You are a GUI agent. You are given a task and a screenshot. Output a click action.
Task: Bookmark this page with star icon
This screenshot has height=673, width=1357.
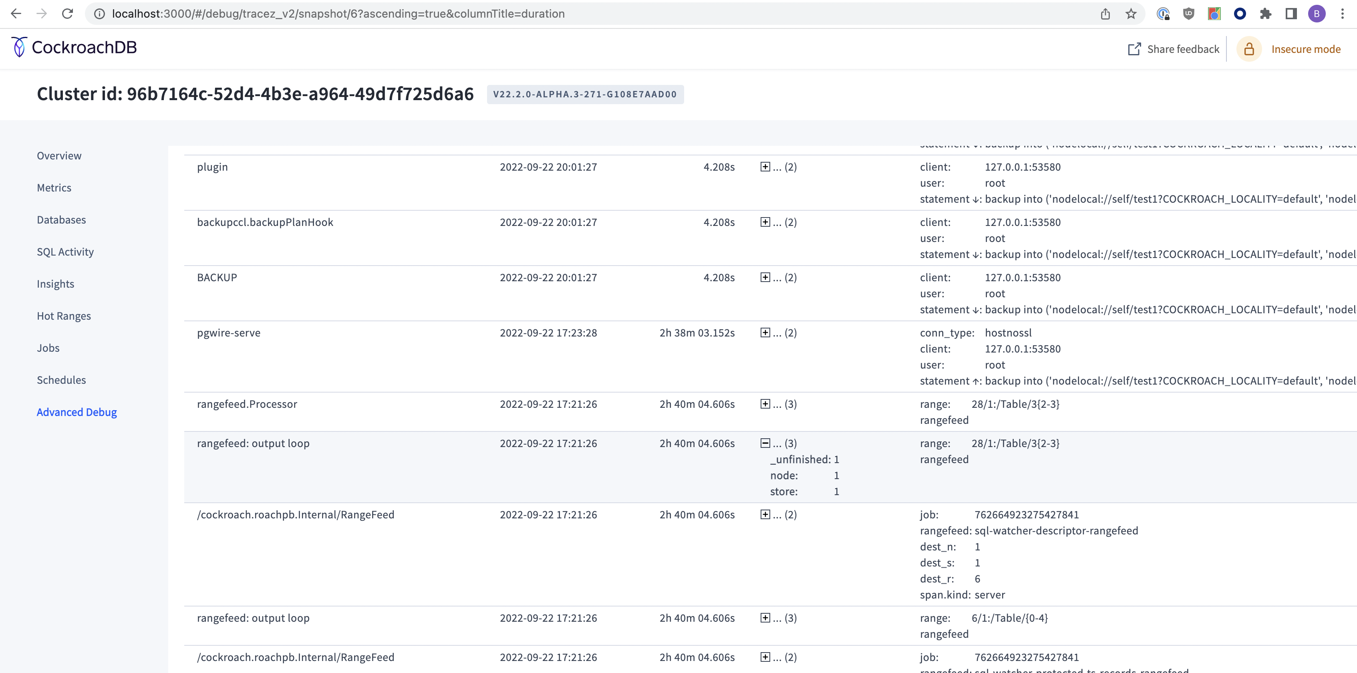1130,14
